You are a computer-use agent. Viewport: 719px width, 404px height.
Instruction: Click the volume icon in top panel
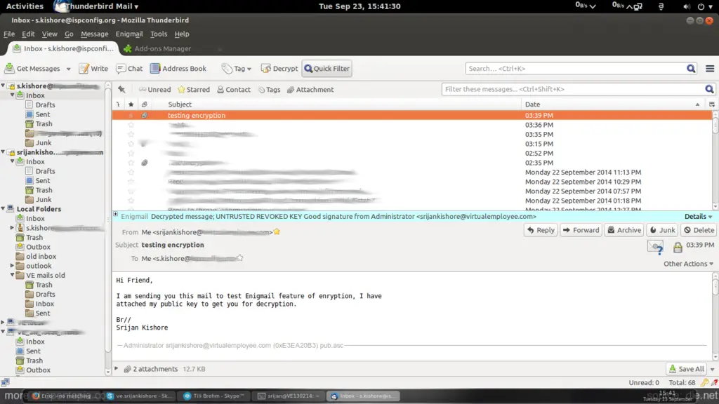(x=687, y=6)
